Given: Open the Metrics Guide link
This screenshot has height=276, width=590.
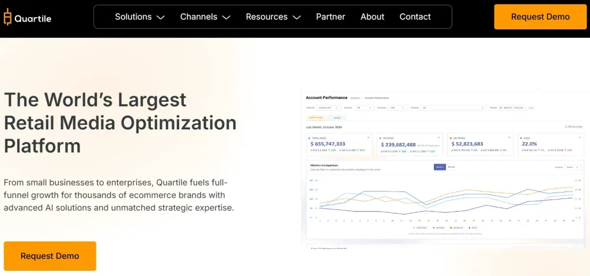Looking at the screenshot, I should click(574, 127).
